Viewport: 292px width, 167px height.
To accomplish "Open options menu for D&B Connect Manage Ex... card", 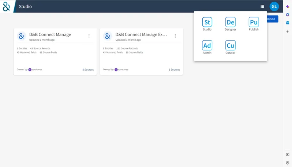I will pyautogui.click(x=175, y=36).
